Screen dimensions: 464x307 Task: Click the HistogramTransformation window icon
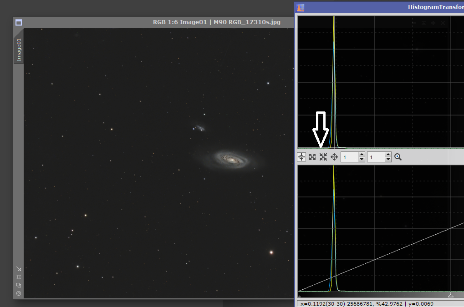coord(301,7)
